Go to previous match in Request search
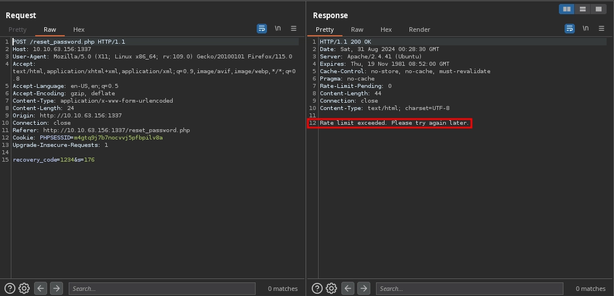The image size is (614, 296). pyautogui.click(x=41, y=288)
